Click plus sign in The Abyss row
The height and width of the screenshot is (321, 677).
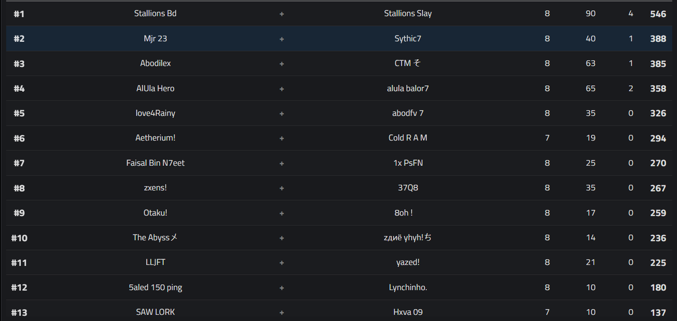[282, 238]
